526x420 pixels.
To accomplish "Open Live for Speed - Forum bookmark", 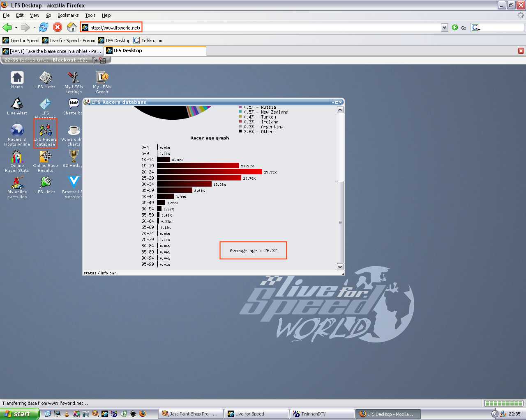I will 69,41.
